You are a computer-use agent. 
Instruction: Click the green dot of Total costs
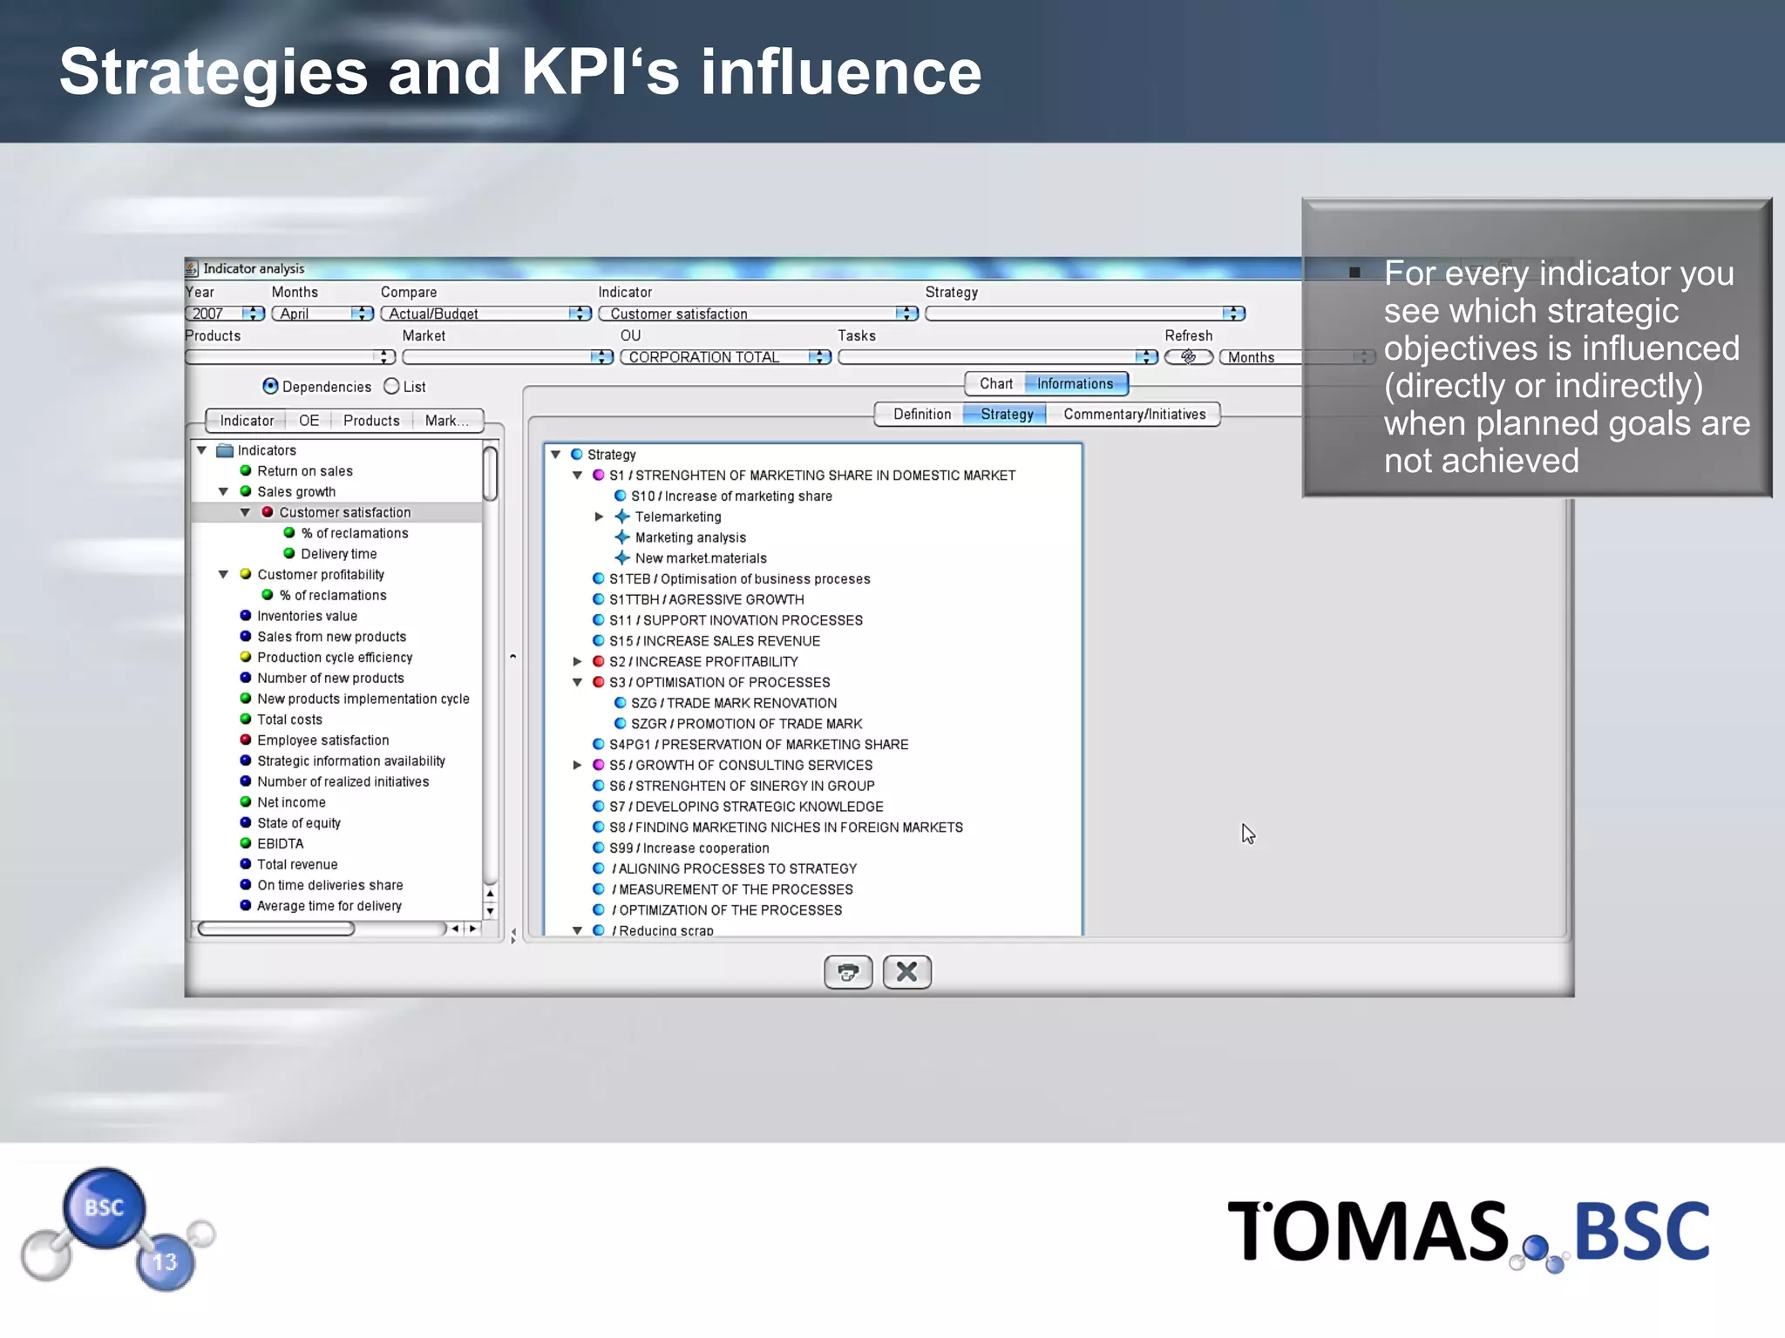[246, 720]
